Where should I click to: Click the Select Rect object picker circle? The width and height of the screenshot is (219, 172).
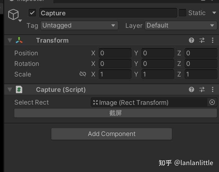pyautogui.click(x=212, y=102)
